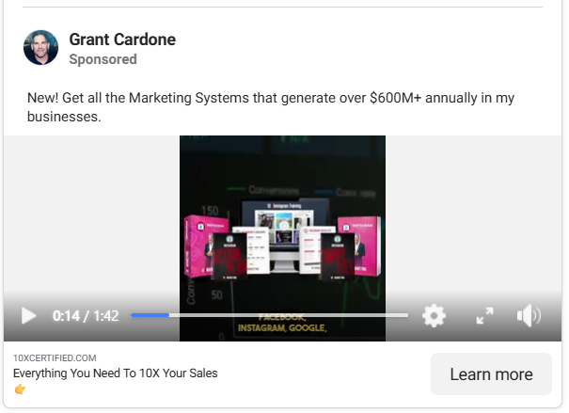Click the blue played part of progress bar
The width and height of the screenshot is (569, 413).
click(x=150, y=316)
